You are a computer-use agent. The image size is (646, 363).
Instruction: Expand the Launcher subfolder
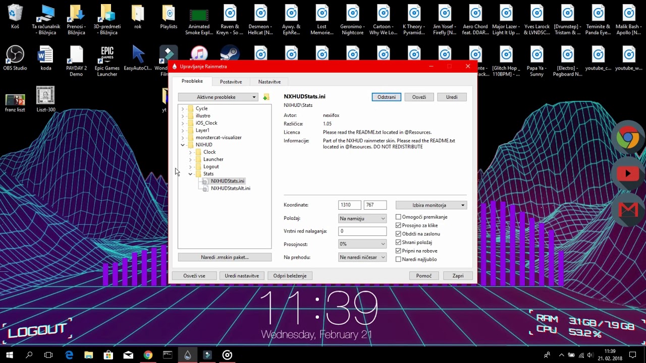click(x=190, y=159)
